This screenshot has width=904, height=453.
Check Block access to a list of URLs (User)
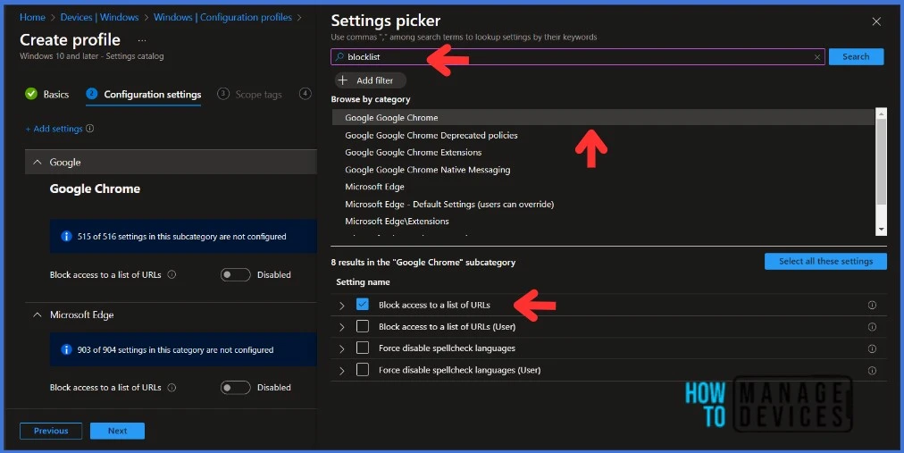(x=362, y=326)
